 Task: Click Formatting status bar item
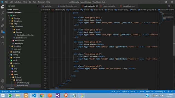[x=160, y=91]
